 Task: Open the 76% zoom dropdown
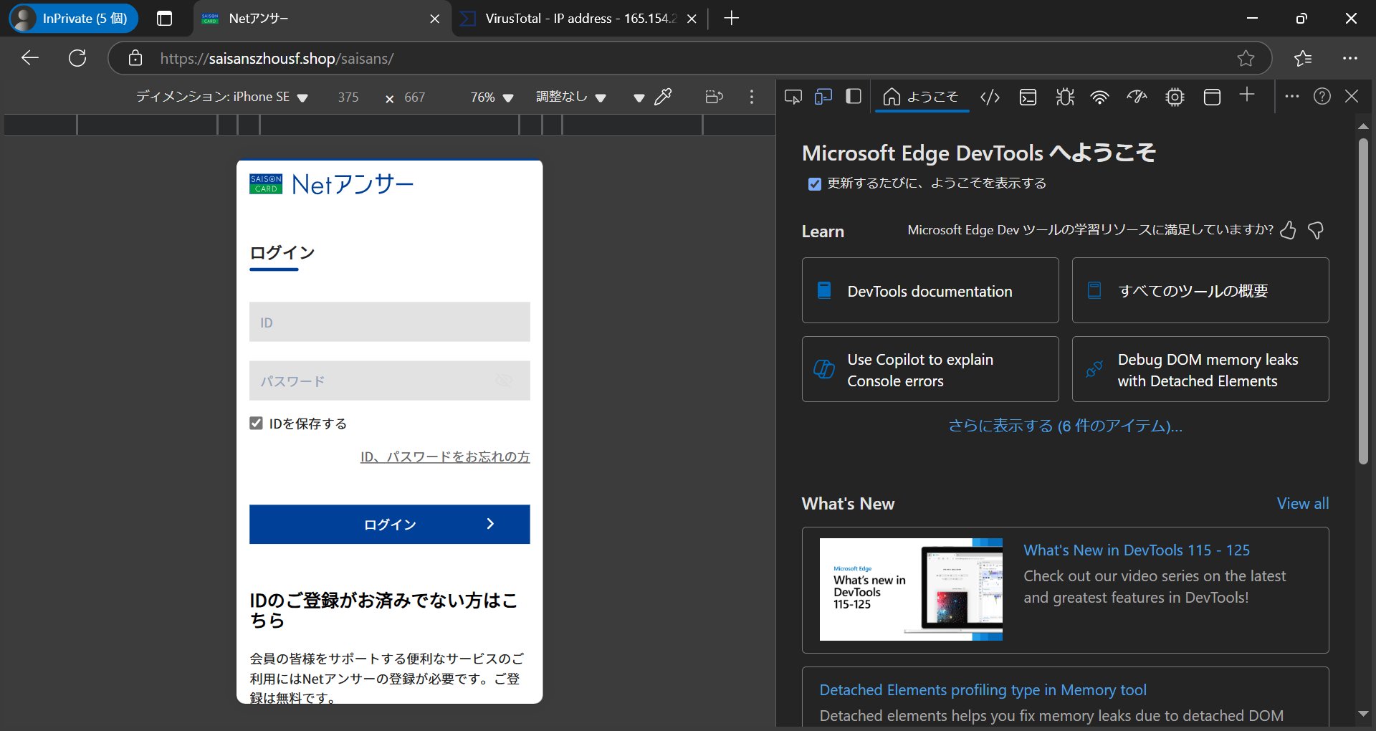tap(492, 97)
